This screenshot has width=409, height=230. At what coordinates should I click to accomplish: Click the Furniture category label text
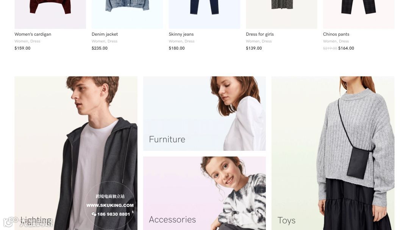[167, 139]
